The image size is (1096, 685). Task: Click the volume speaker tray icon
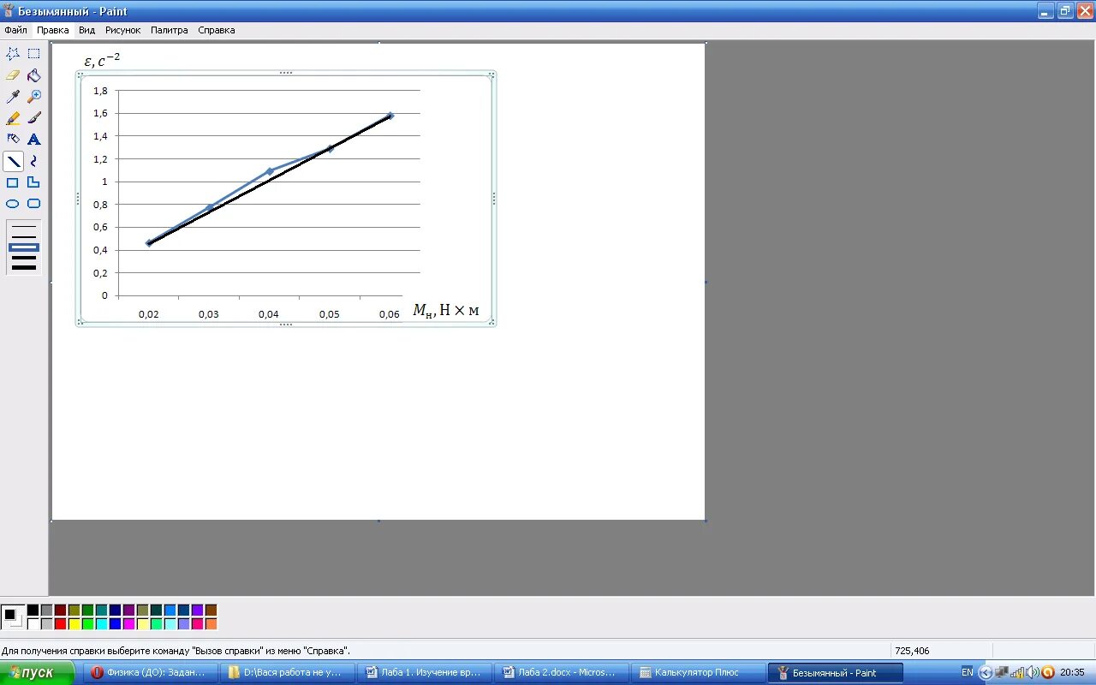1033,673
